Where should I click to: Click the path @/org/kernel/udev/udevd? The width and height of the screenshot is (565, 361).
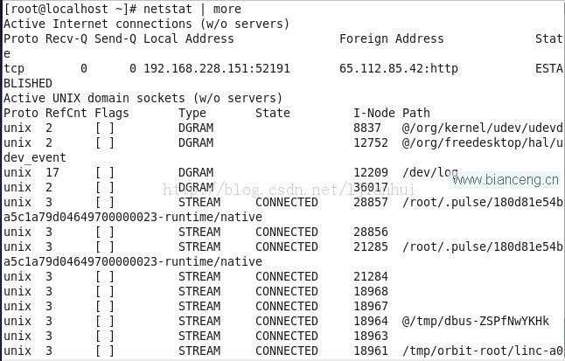(482, 128)
